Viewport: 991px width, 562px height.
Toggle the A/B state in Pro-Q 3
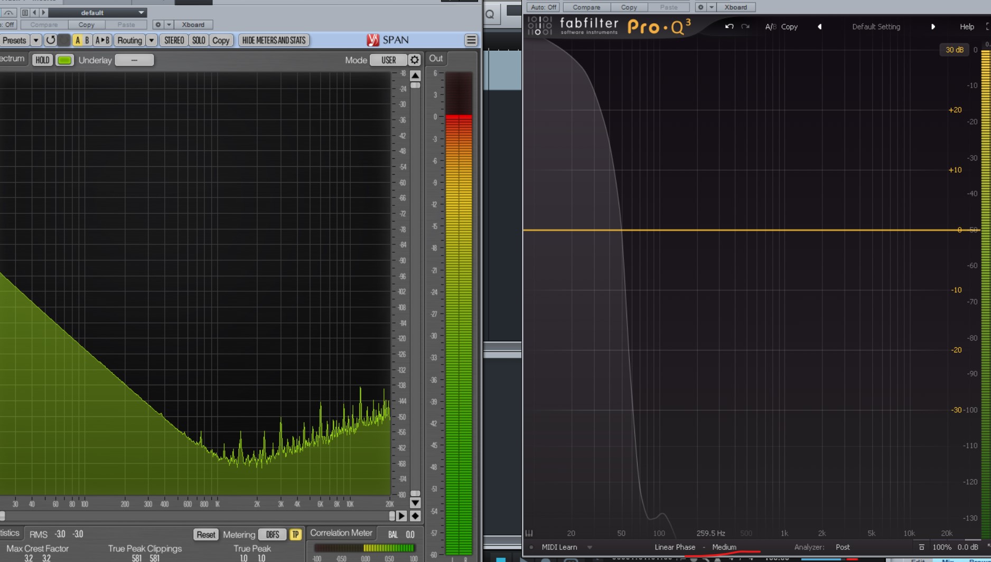pyautogui.click(x=770, y=26)
